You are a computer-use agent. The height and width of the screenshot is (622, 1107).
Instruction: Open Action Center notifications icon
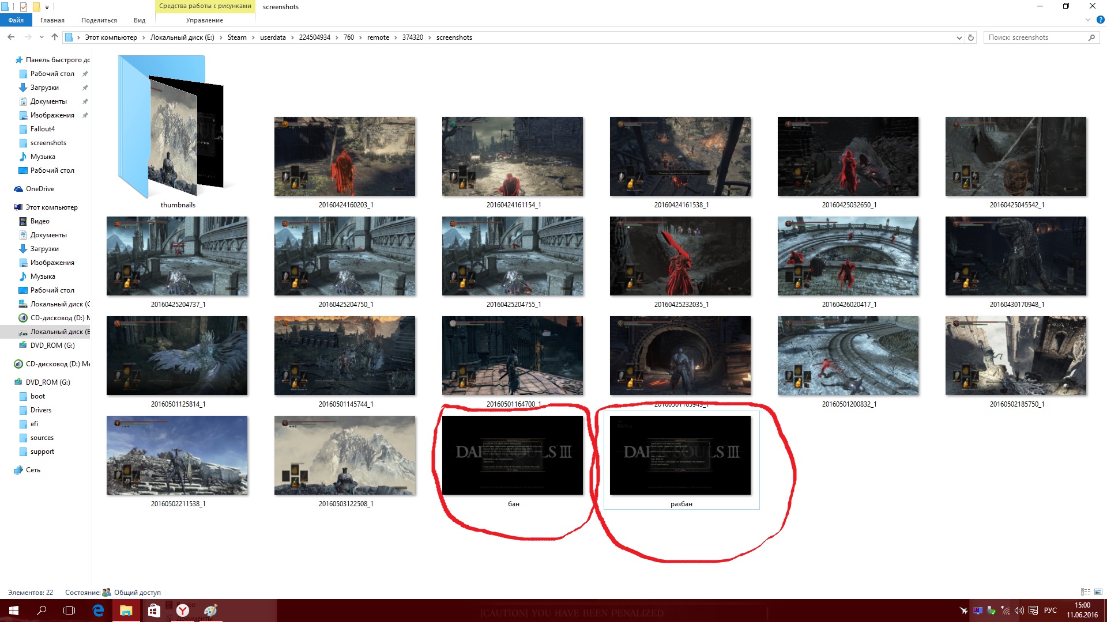point(1033,610)
